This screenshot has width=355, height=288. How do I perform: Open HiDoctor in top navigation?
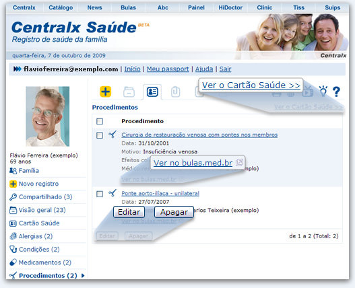tap(230, 7)
